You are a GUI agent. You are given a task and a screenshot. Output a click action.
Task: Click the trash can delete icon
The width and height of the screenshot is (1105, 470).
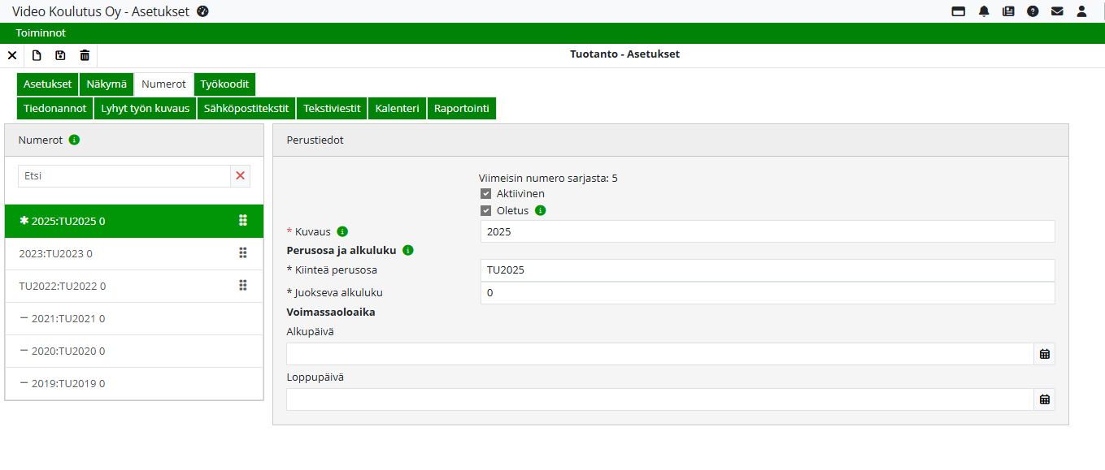(x=85, y=55)
